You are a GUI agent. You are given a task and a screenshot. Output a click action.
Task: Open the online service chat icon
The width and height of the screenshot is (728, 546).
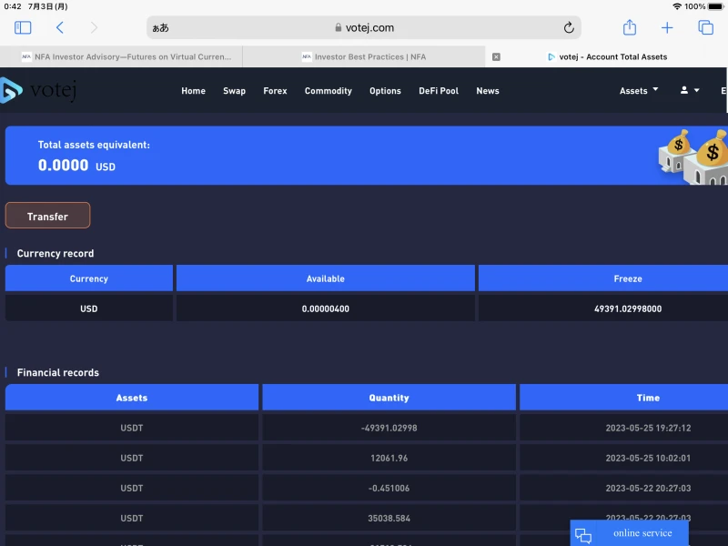pyautogui.click(x=583, y=535)
